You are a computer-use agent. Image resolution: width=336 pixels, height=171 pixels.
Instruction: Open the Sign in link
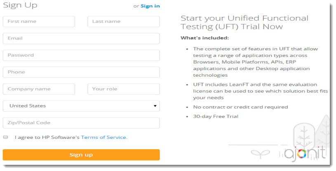coord(150,6)
